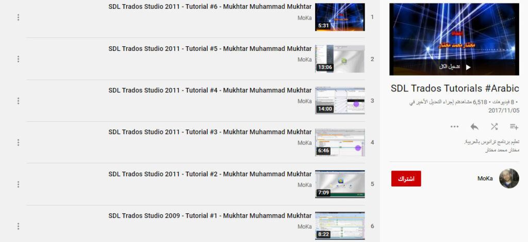Open title SDL Trados Studio 2011 - Tutorial #4

[x=210, y=90]
